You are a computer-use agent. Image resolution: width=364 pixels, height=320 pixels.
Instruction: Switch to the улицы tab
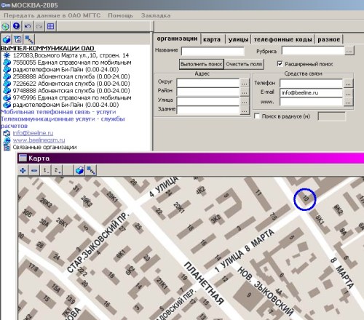238,39
